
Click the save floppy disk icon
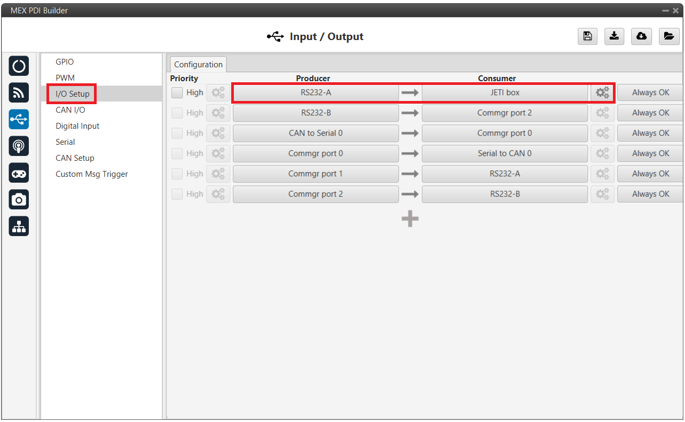pyautogui.click(x=587, y=36)
